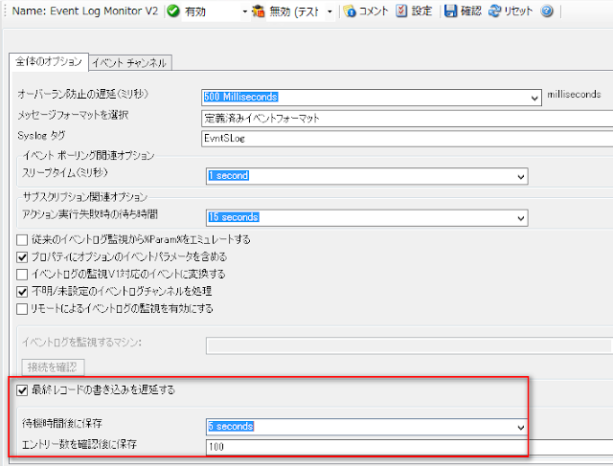Switch to the 全体のオプション tab
Viewport: 613px width, 466px height.
(x=49, y=61)
